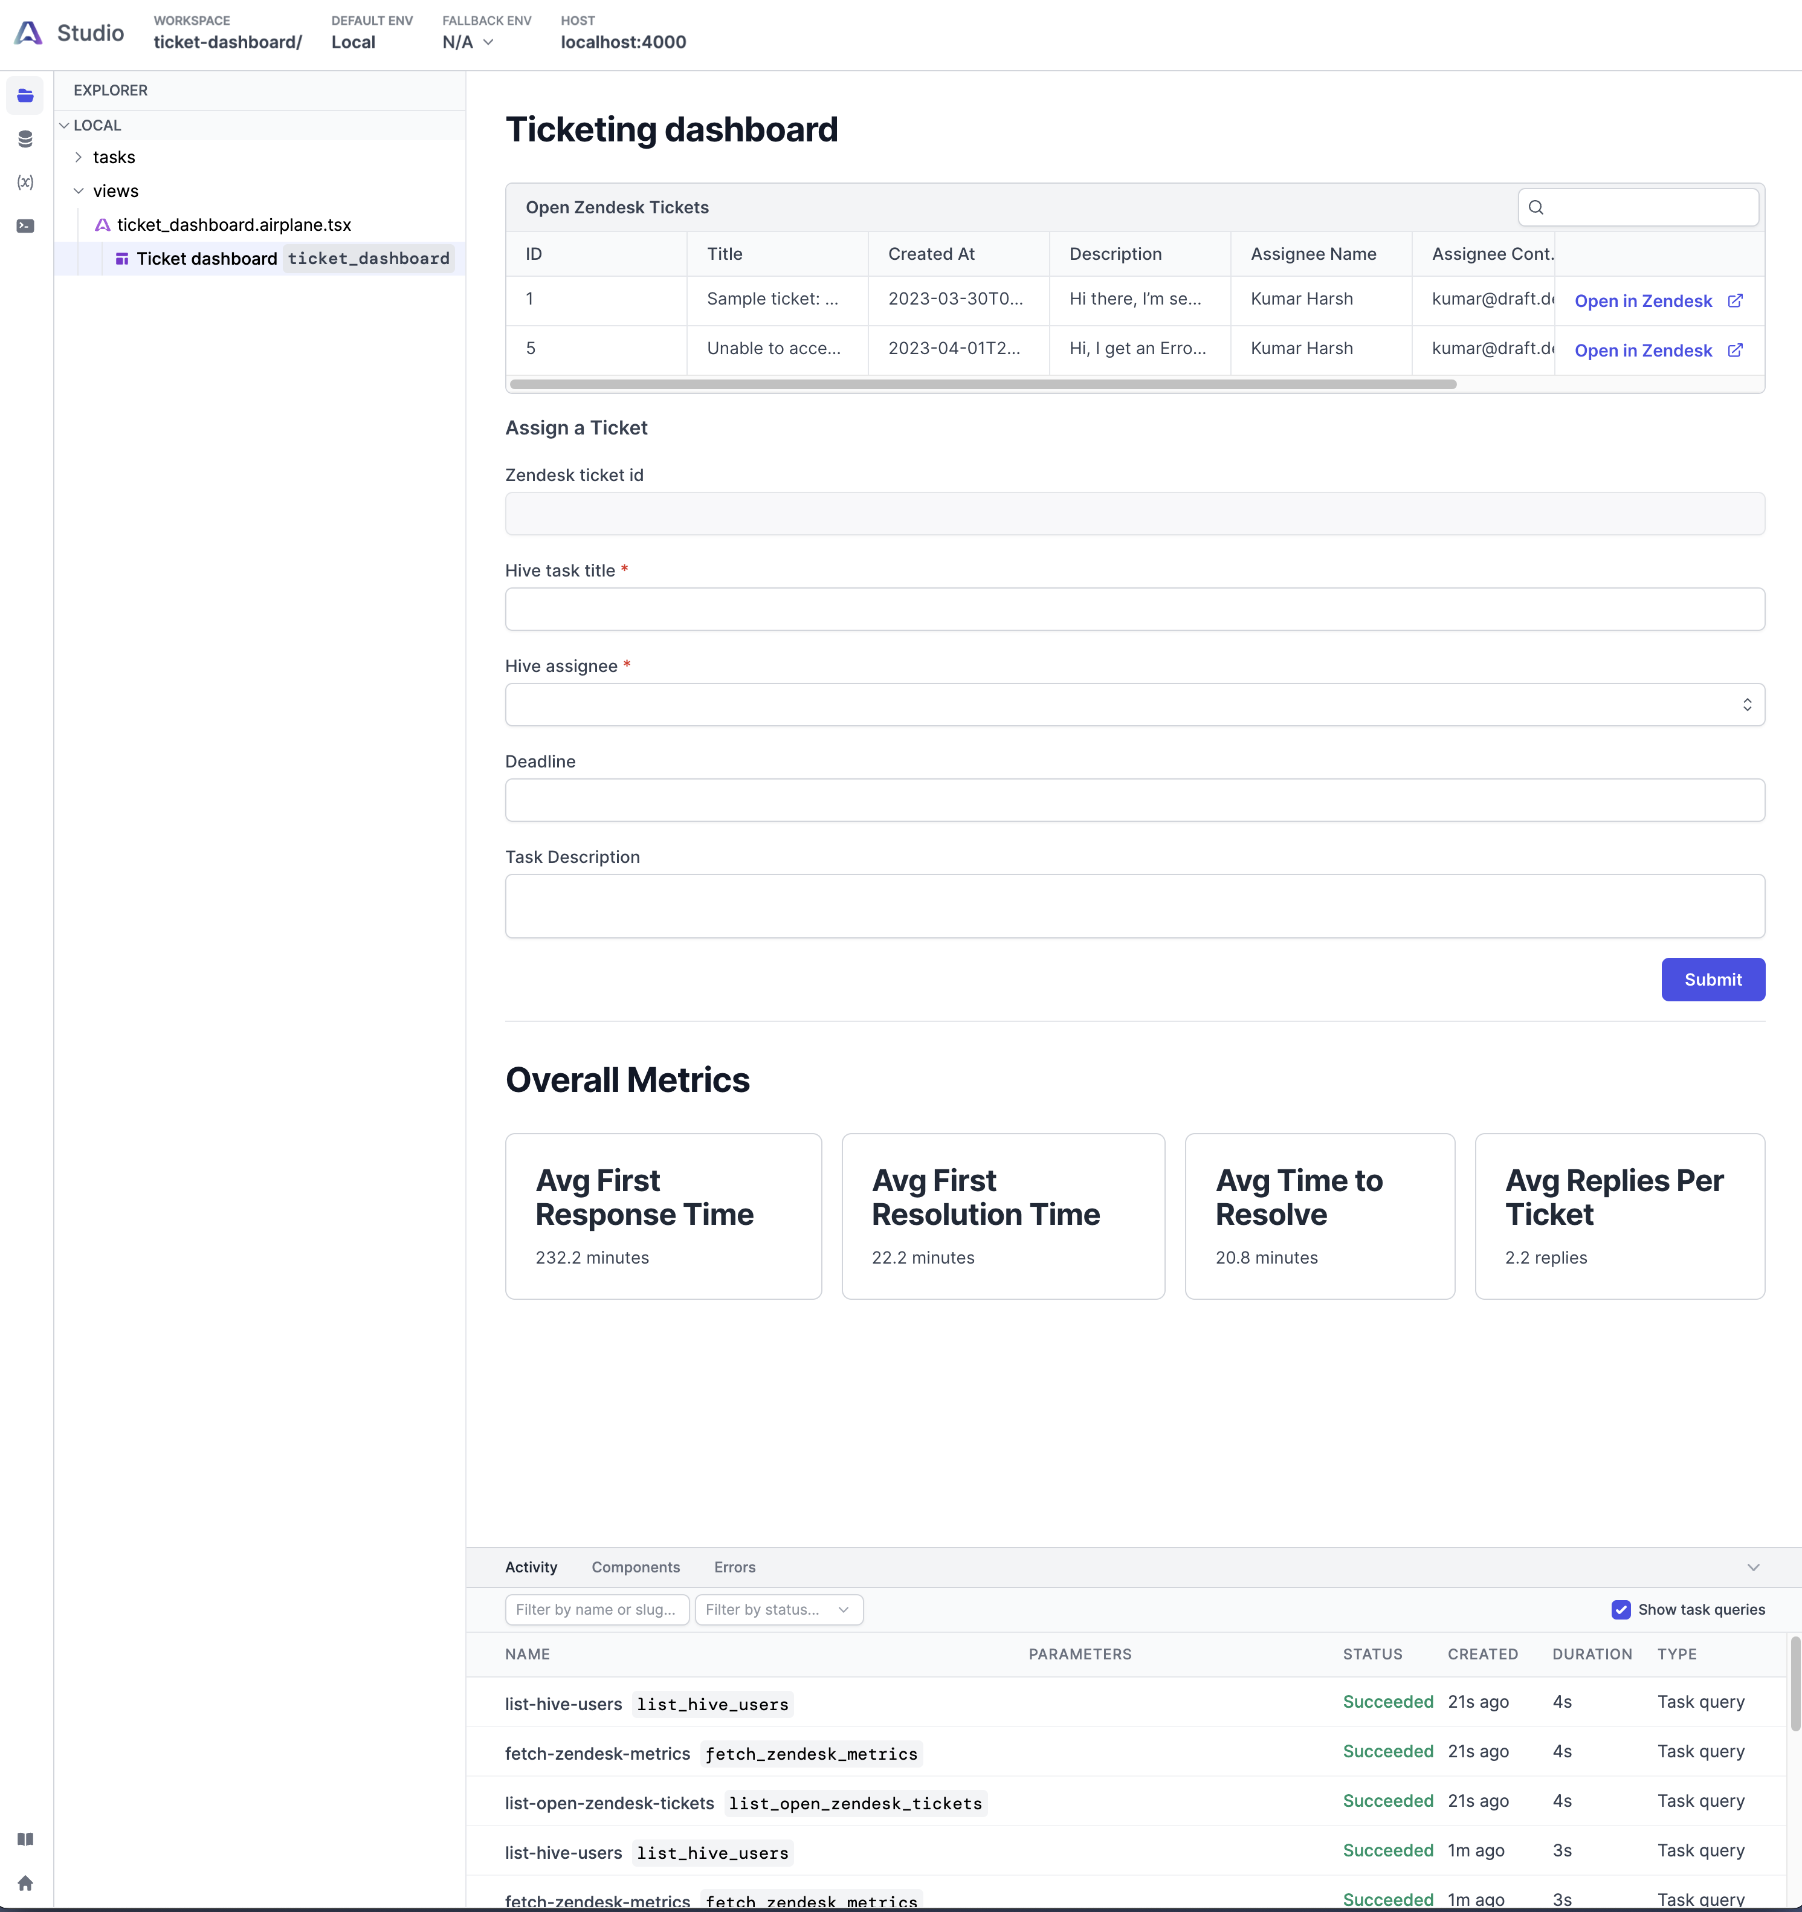Click the ID column header
The width and height of the screenshot is (1802, 1912).
point(596,254)
